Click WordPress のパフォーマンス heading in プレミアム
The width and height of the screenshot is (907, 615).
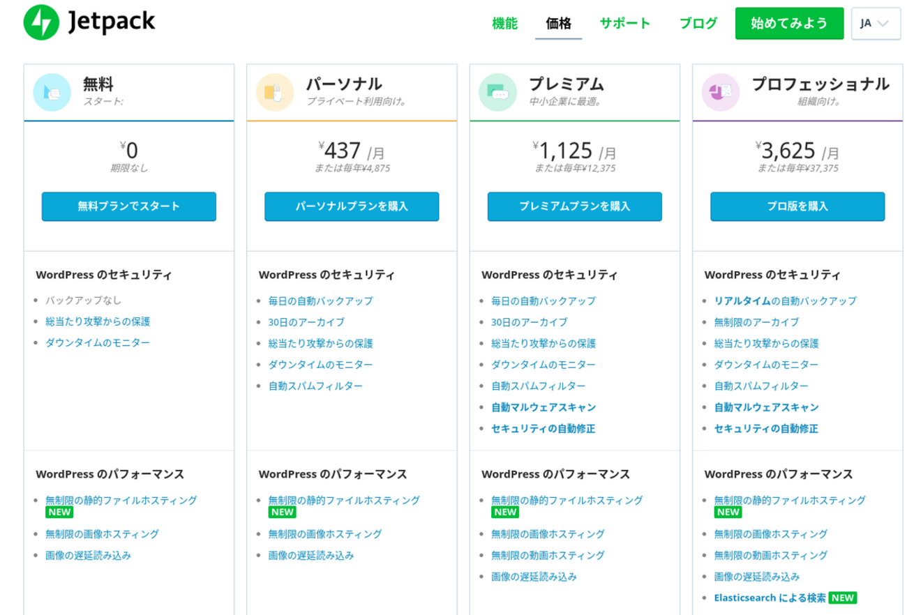click(x=555, y=474)
